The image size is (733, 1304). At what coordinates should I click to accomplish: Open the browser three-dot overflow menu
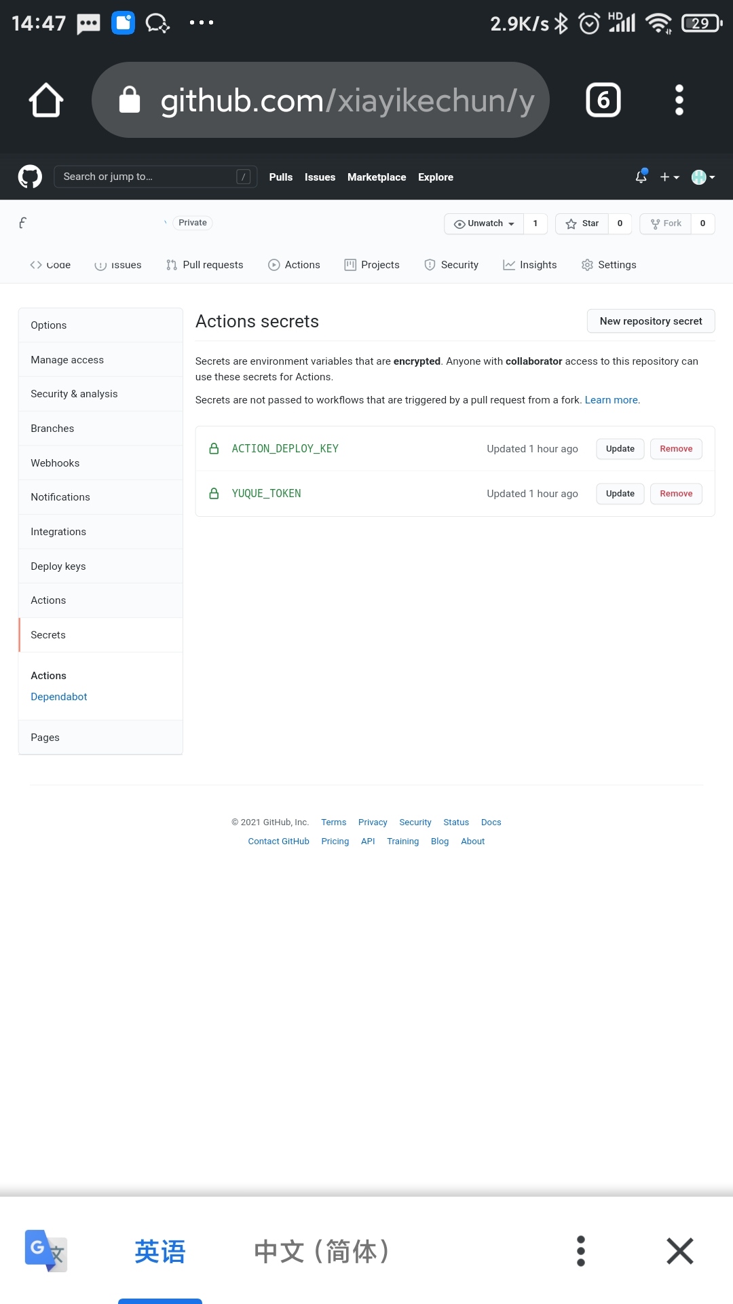point(679,101)
